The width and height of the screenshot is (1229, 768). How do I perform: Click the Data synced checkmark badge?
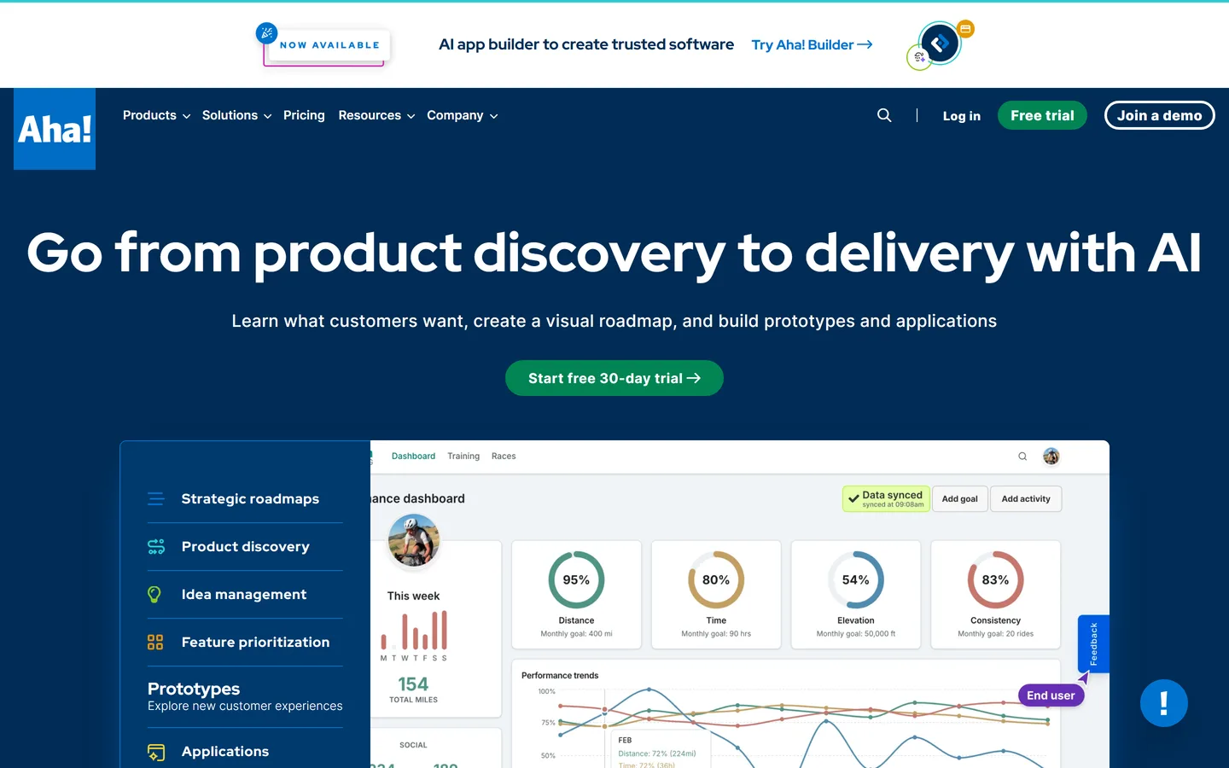click(x=886, y=499)
